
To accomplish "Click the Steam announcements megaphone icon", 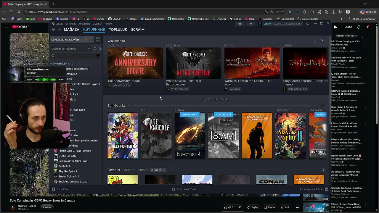I will coord(240,24).
